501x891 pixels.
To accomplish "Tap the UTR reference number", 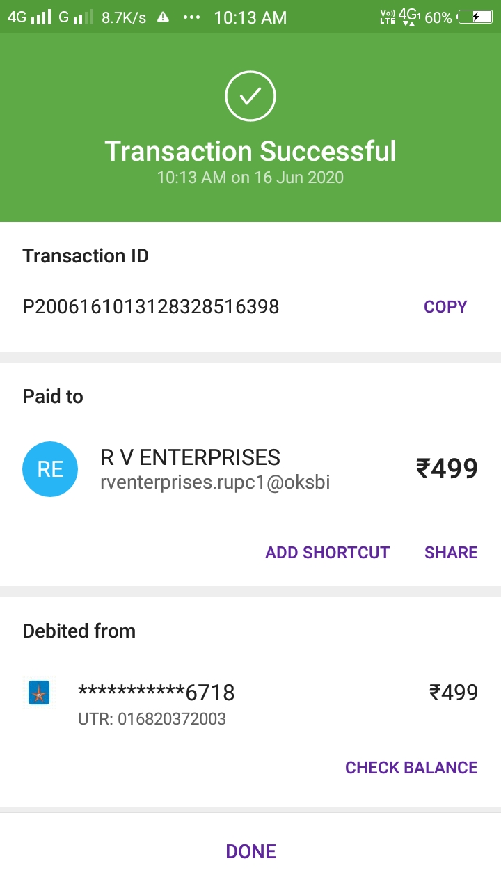I will coord(152,719).
